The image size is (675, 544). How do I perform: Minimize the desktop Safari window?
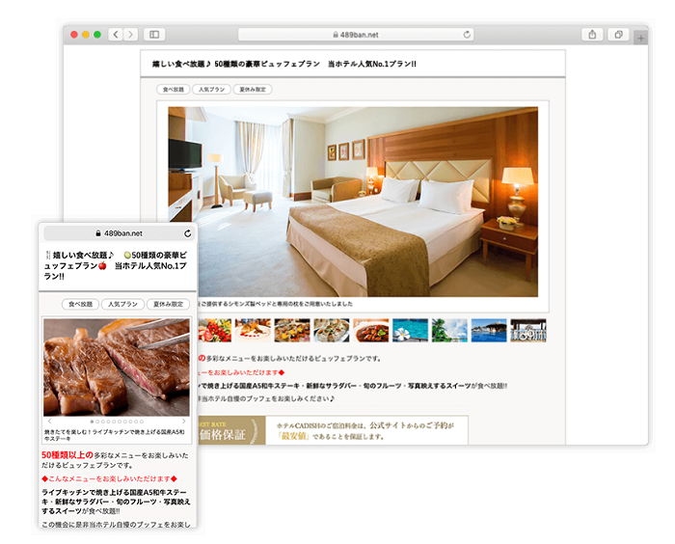click(86, 35)
